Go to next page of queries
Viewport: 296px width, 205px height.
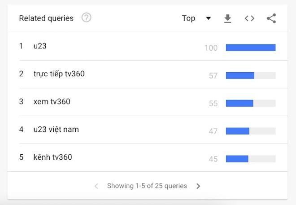point(198,186)
